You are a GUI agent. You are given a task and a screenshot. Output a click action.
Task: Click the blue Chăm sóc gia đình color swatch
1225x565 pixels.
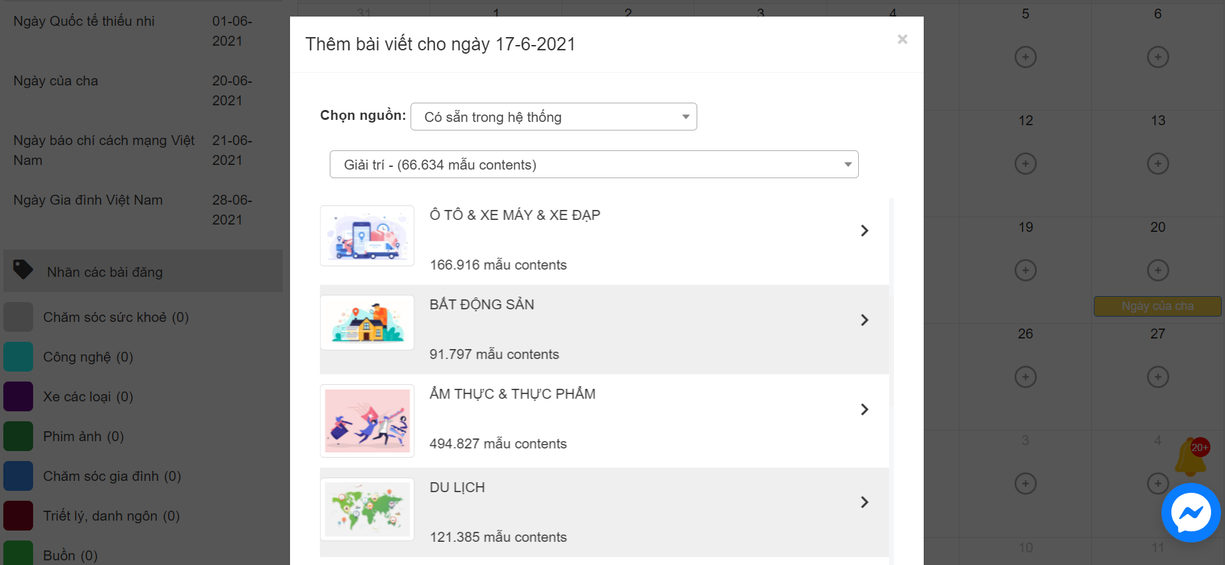18,476
